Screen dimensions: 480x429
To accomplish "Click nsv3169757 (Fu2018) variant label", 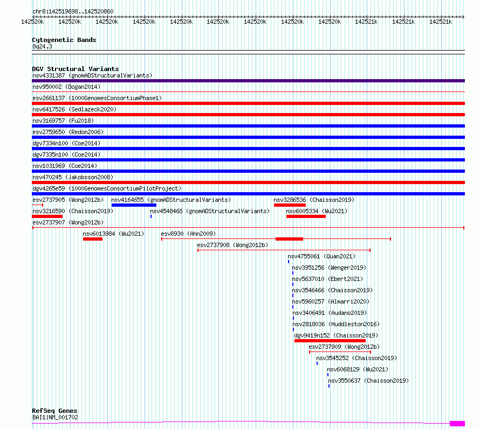I will click(x=63, y=121).
